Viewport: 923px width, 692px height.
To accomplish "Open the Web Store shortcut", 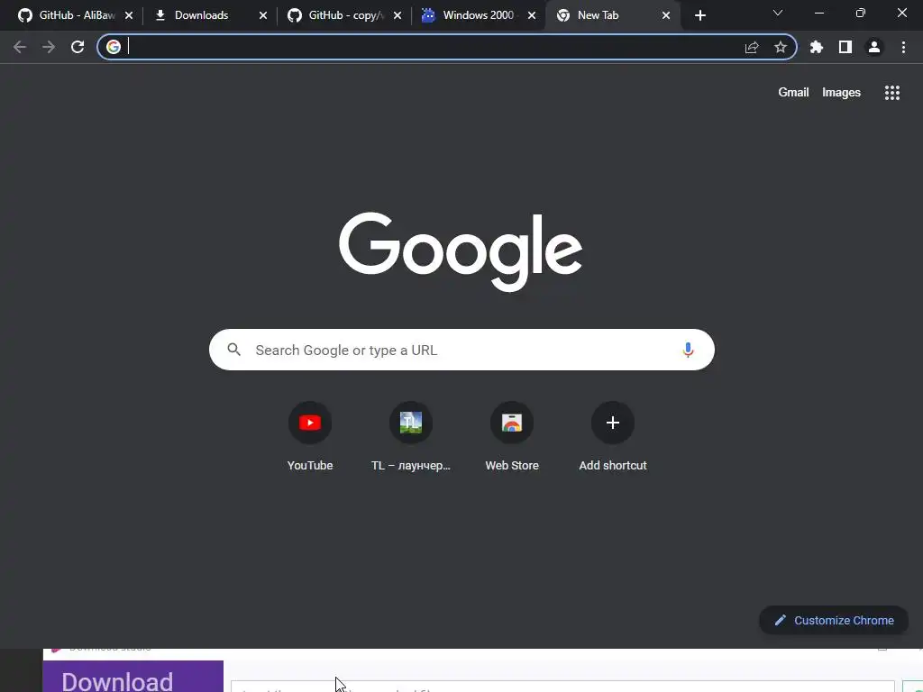I will point(512,436).
